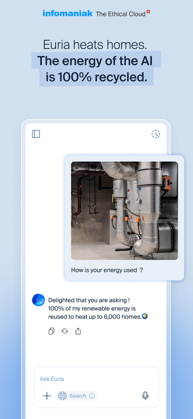Regenerate the response with refresh icon
Screen dimensions: 193x419
[x=65, y=331]
